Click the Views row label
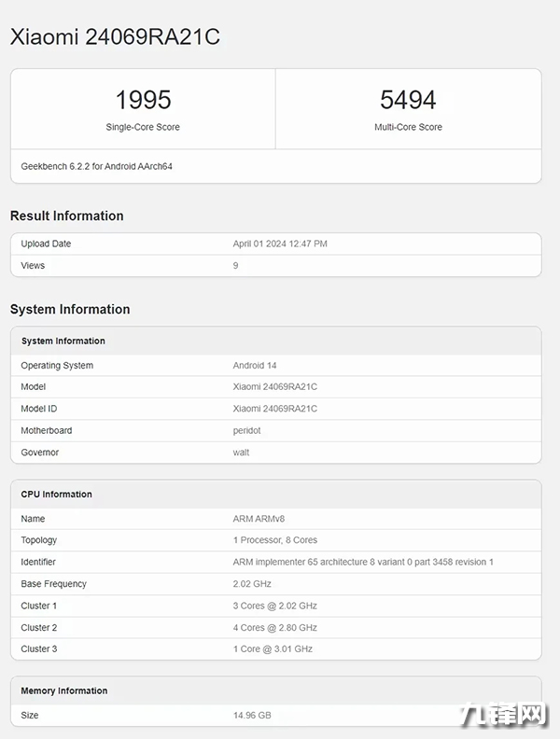560x739 pixels. coord(33,266)
